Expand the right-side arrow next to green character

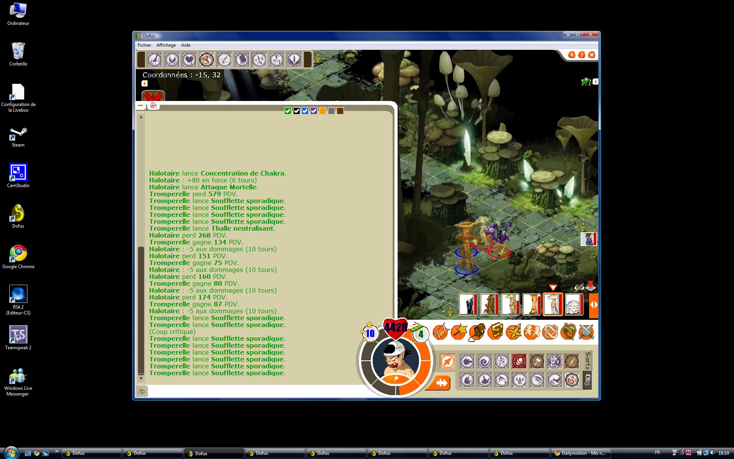point(595,81)
